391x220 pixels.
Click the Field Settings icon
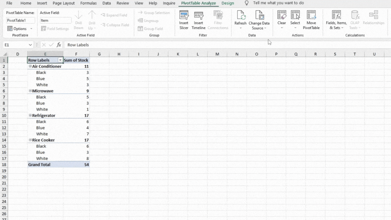pos(44,29)
